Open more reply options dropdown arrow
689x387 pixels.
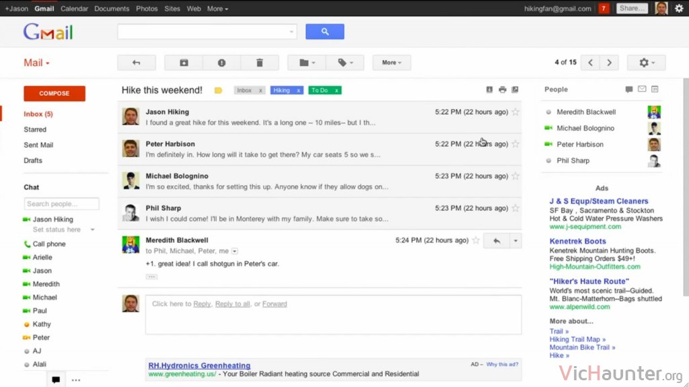pos(515,241)
